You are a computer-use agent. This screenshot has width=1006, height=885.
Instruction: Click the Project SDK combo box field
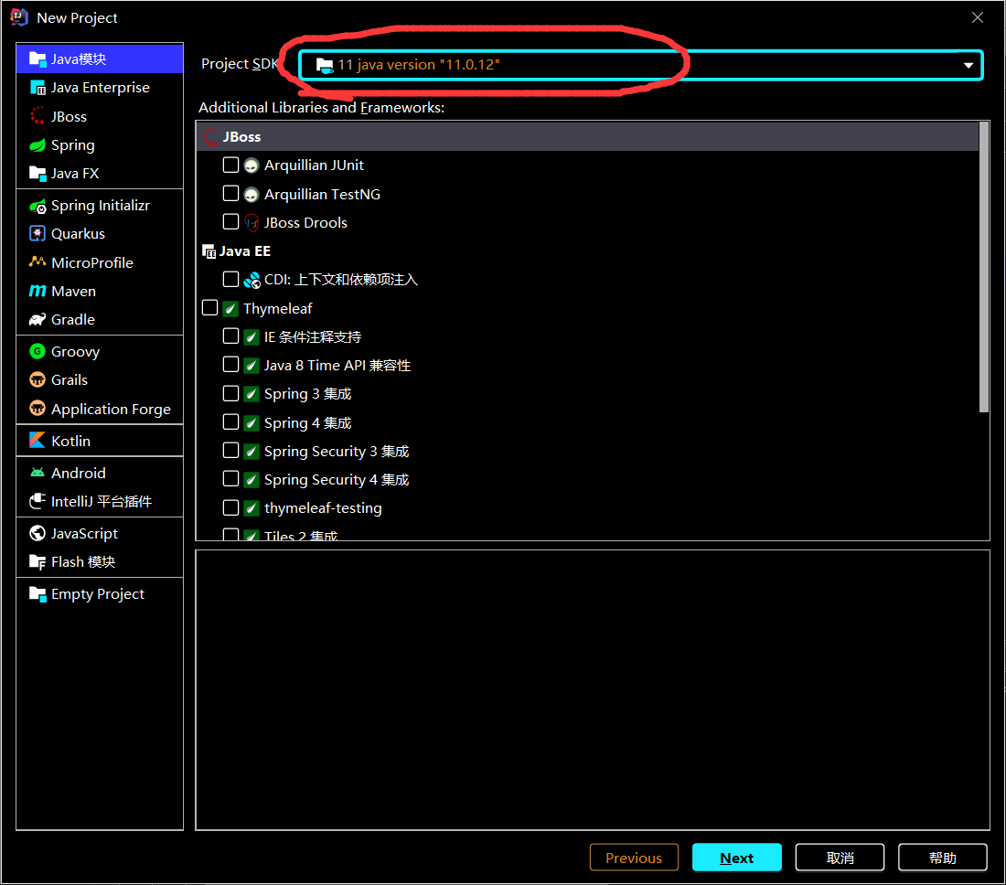[641, 65]
